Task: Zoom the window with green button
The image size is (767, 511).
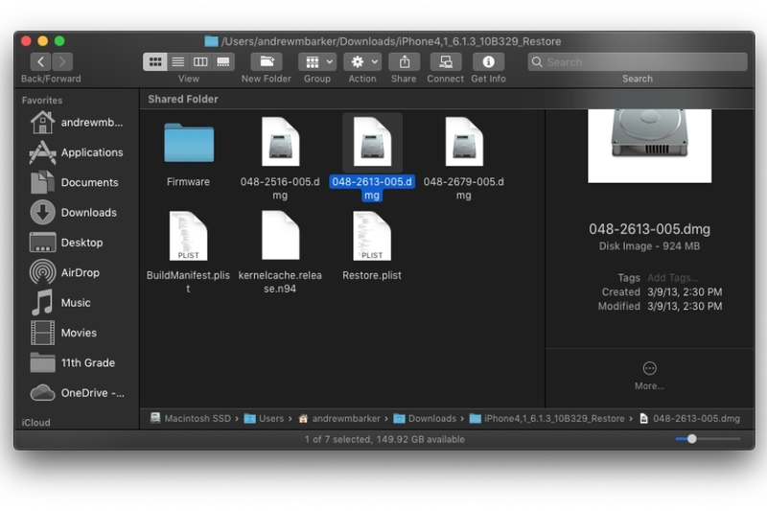Action: pyautogui.click(x=59, y=41)
